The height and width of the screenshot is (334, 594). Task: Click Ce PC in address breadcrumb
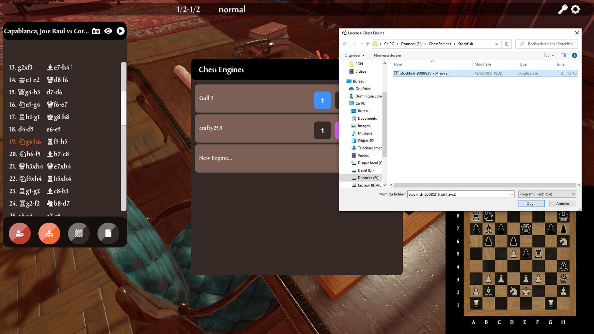[x=389, y=44]
